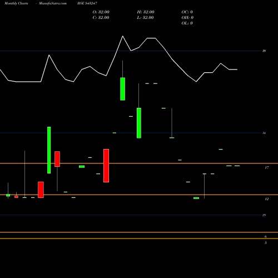The height and width of the screenshot is (278, 278).
Task: Click the "OH: 0" readout
Action: pyautogui.click(x=187, y=18)
